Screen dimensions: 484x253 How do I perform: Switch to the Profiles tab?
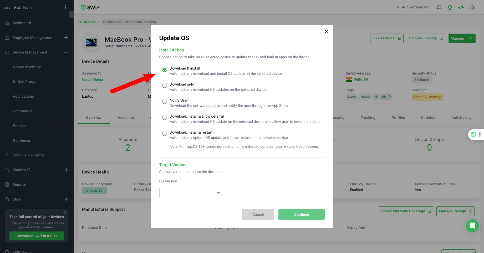point(398,118)
